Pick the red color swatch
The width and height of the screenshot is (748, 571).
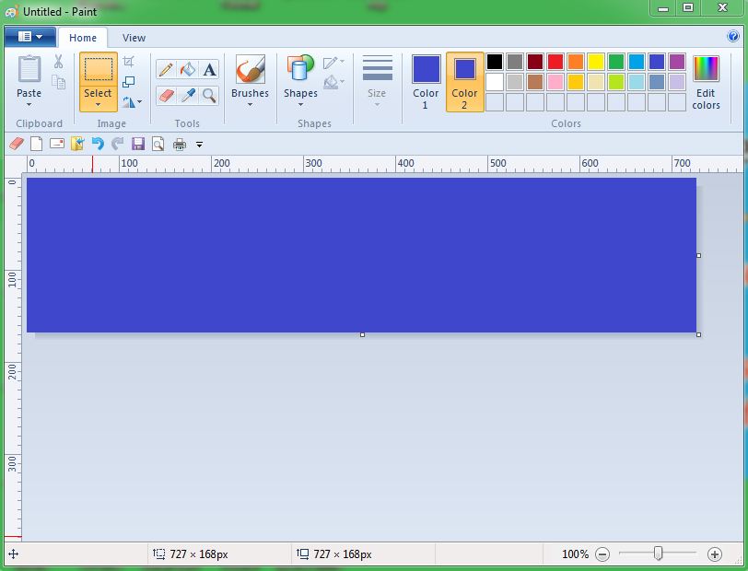tap(555, 62)
